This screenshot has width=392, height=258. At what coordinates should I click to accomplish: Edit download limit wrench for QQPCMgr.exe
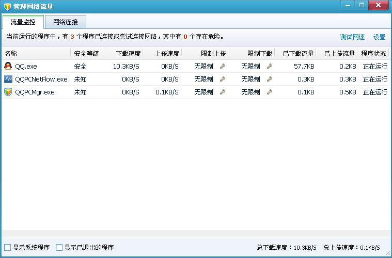tap(269, 92)
